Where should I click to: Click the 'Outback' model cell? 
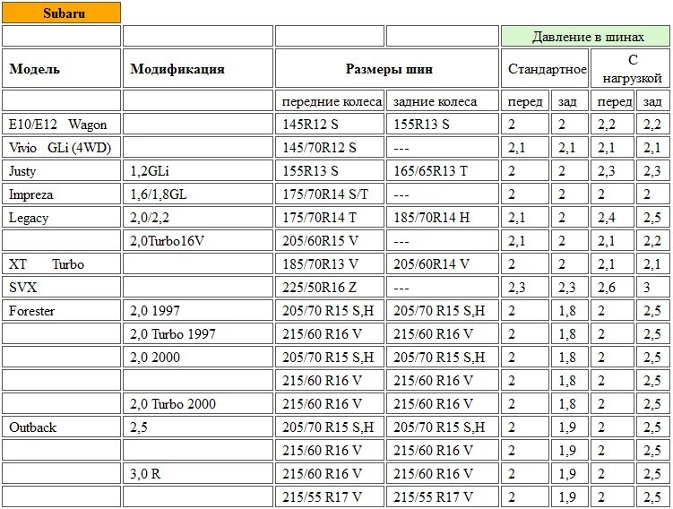pyautogui.click(x=61, y=427)
